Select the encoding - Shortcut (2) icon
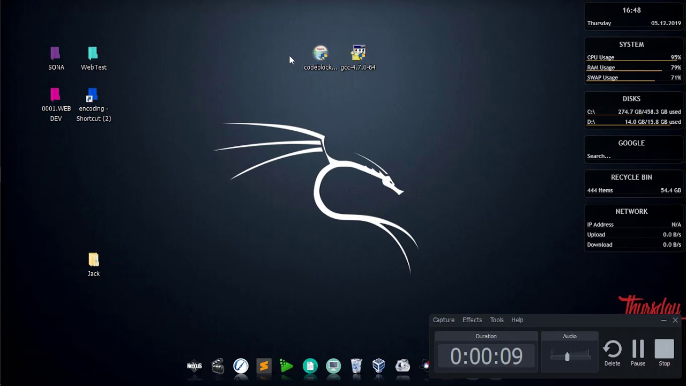 pyautogui.click(x=93, y=105)
